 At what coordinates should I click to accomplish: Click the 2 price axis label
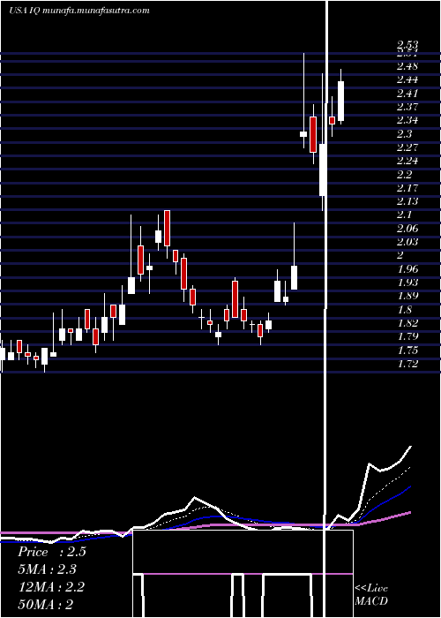[x=400, y=255]
